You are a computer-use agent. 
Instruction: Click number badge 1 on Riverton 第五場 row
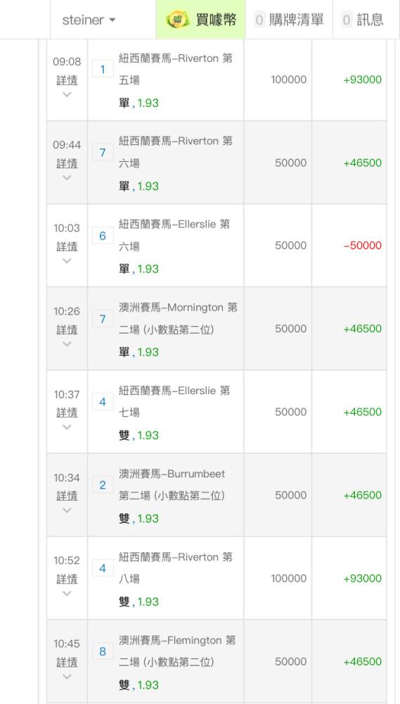click(103, 69)
